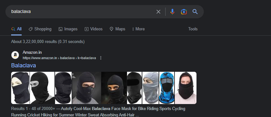This screenshot has height=117, width=271.
Task: Switch to the Videos tab
Action: coord(94,29)
